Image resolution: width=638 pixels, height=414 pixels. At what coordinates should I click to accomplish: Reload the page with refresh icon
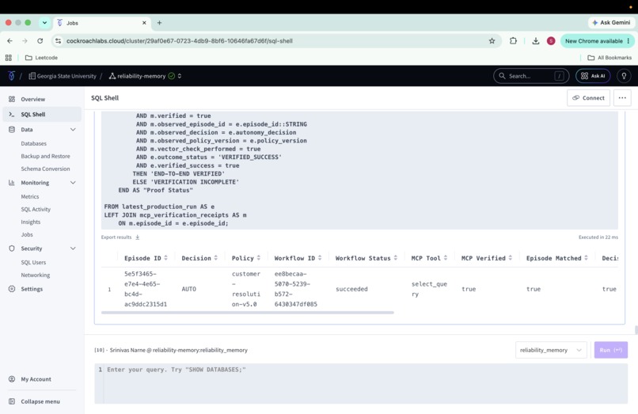click(40, 40)
